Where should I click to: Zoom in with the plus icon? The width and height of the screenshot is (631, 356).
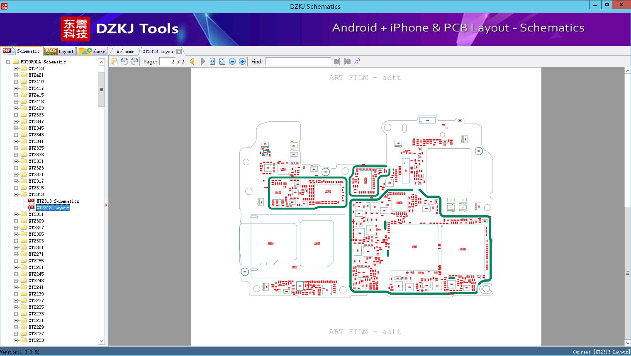coord(242,61)
